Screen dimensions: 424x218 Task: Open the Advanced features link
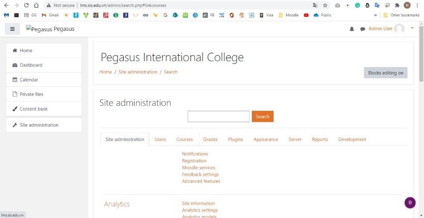(x=201, y=181)
